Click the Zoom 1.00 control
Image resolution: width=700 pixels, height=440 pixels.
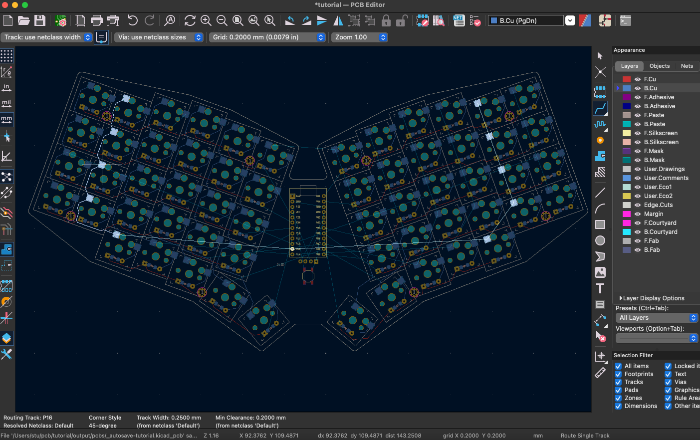[360, 37]
